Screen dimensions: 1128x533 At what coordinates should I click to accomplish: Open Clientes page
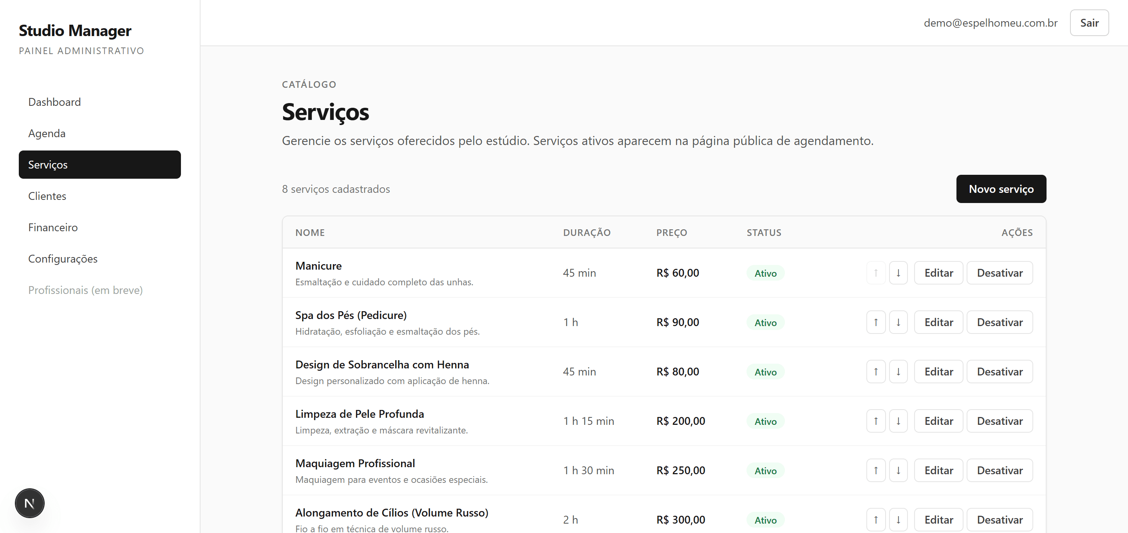[100, 196]
